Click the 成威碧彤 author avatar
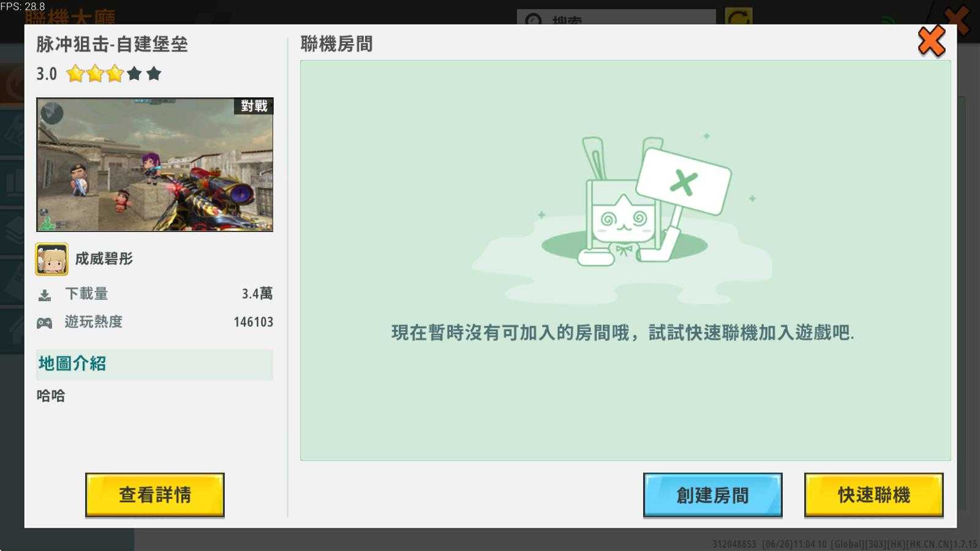This screenshot has width=980, height=551. point(51,259)
